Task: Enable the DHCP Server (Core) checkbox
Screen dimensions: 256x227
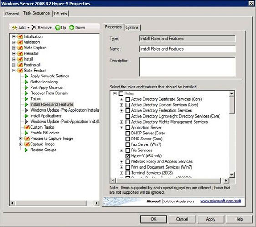Action: [x=128, y=133]
